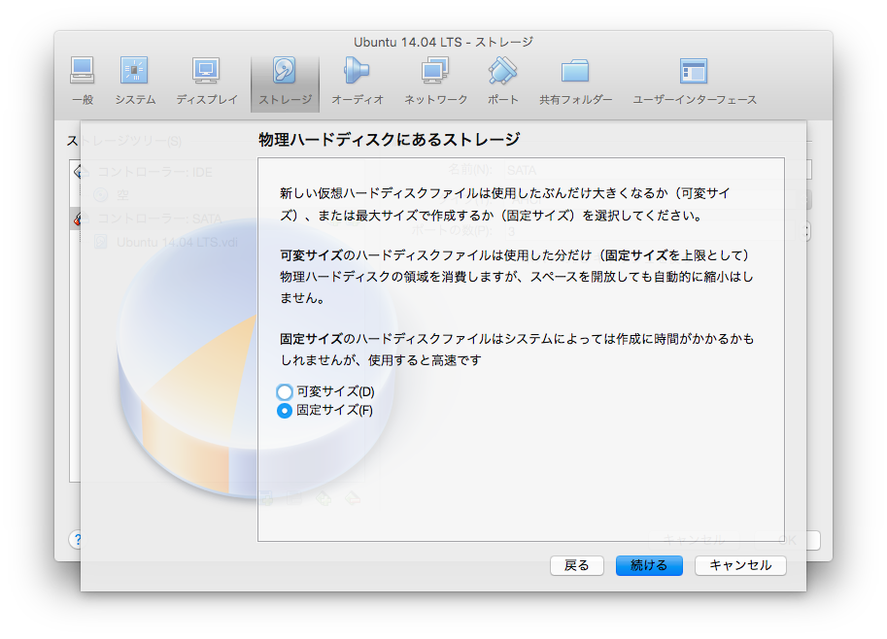Open the ポート settings icon
887x639 pixels.
pyautogui.click(x=503, y=81)
